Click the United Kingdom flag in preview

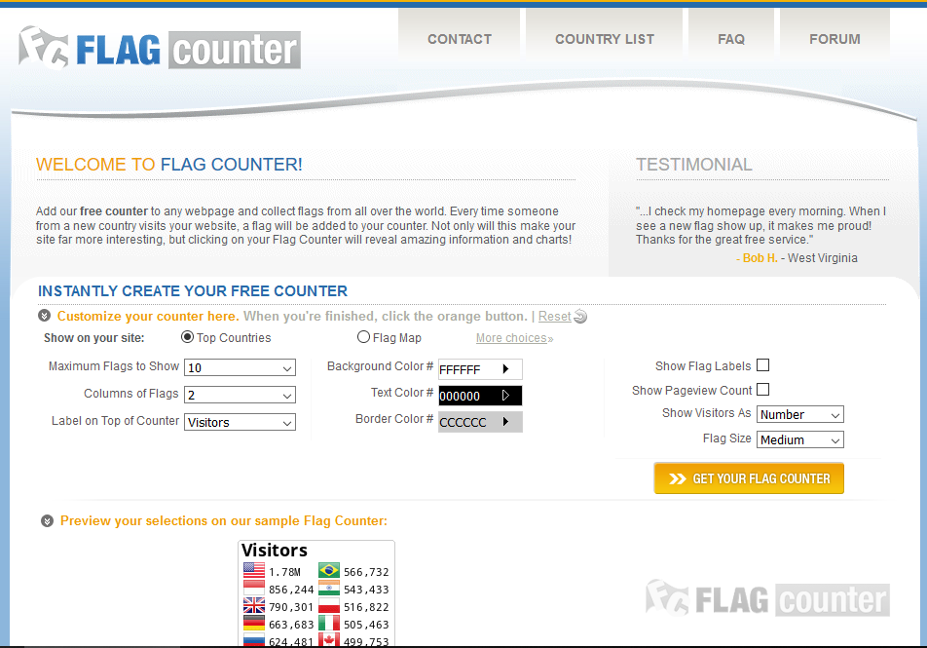pyautogui.click(x=254, y=605)
